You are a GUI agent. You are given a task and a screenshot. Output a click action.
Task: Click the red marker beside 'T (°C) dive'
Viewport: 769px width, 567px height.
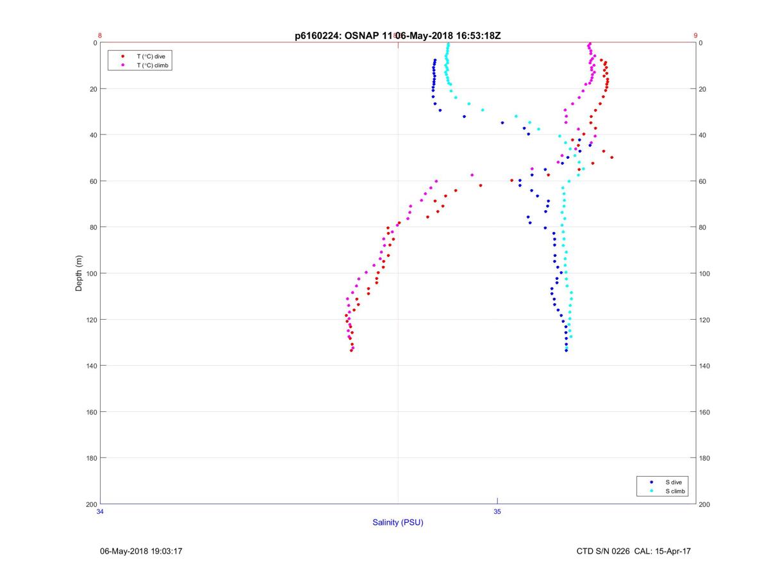click(x=122, y=56)
